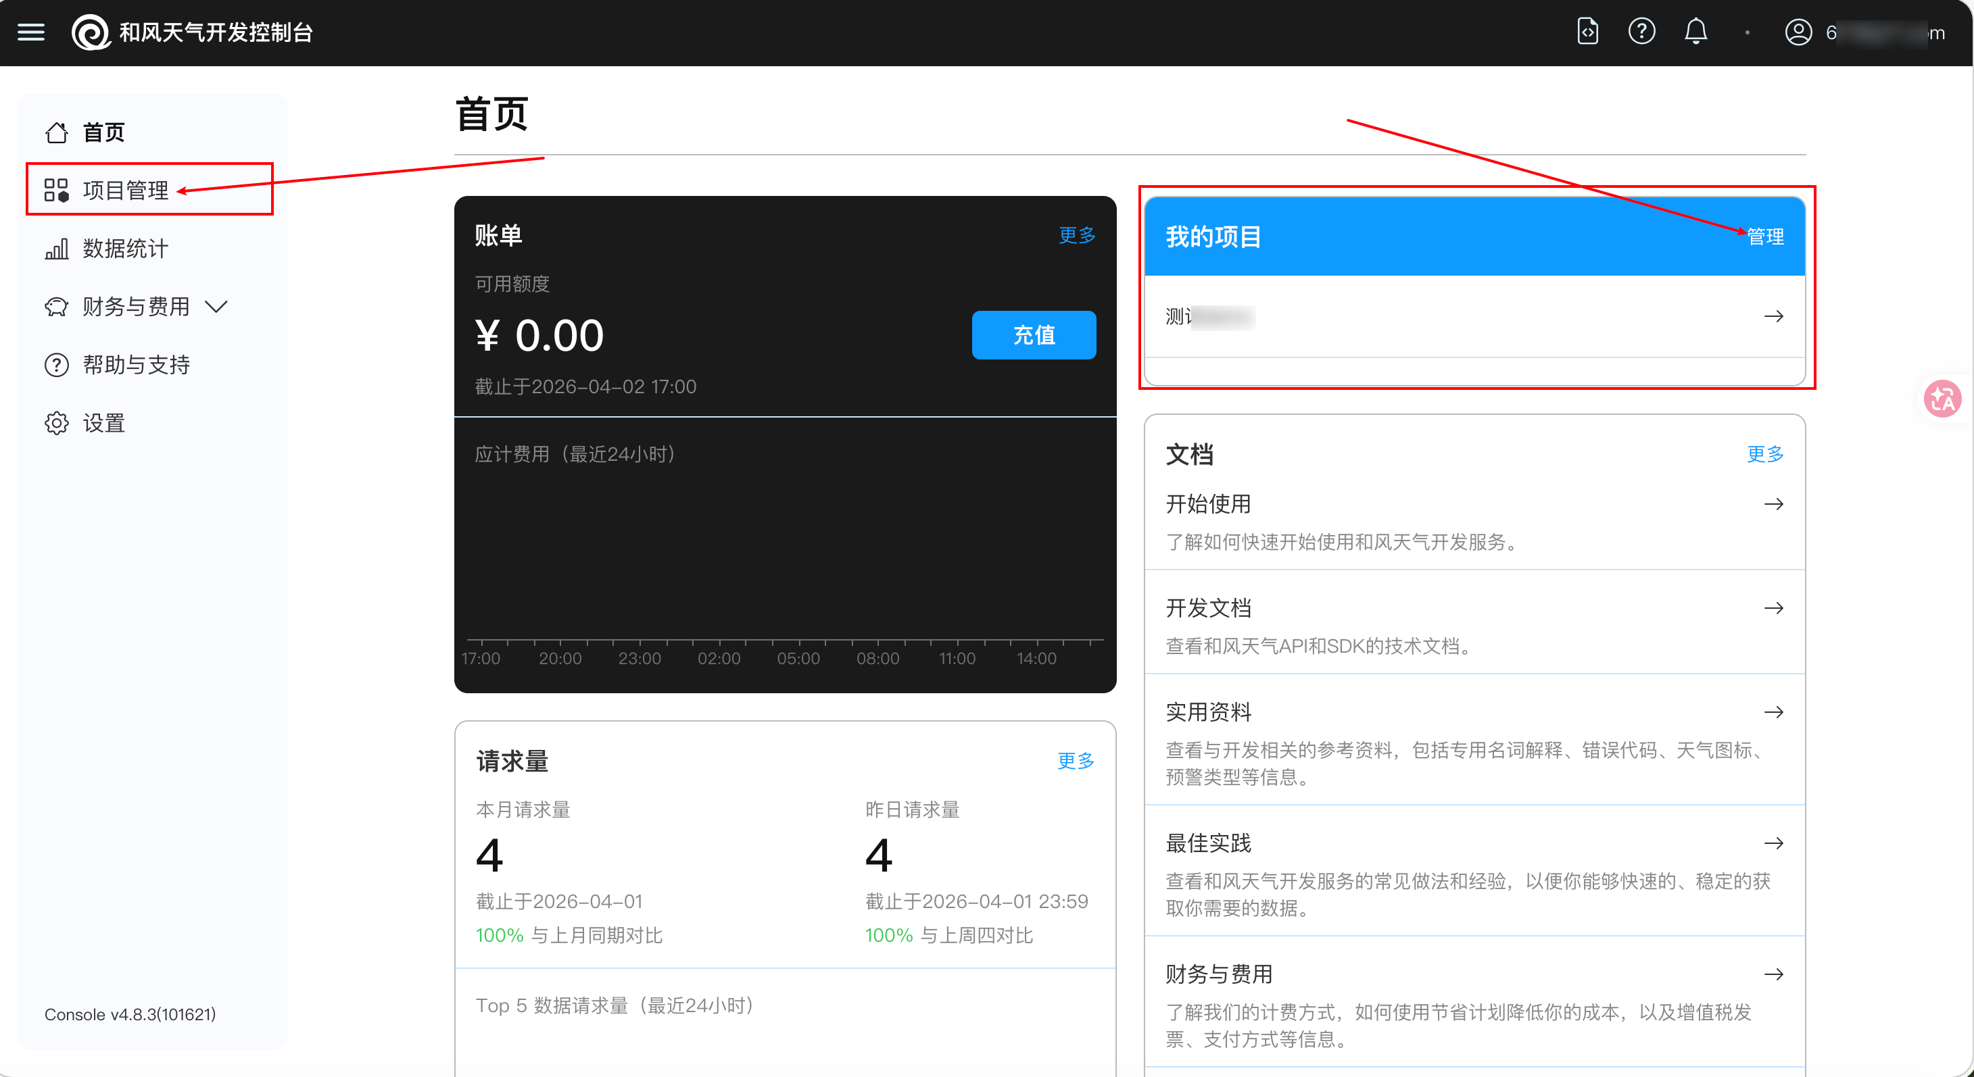Click the QWeather logo icon
This screenshot has height=1077, width=1974.
click(91, 33)
